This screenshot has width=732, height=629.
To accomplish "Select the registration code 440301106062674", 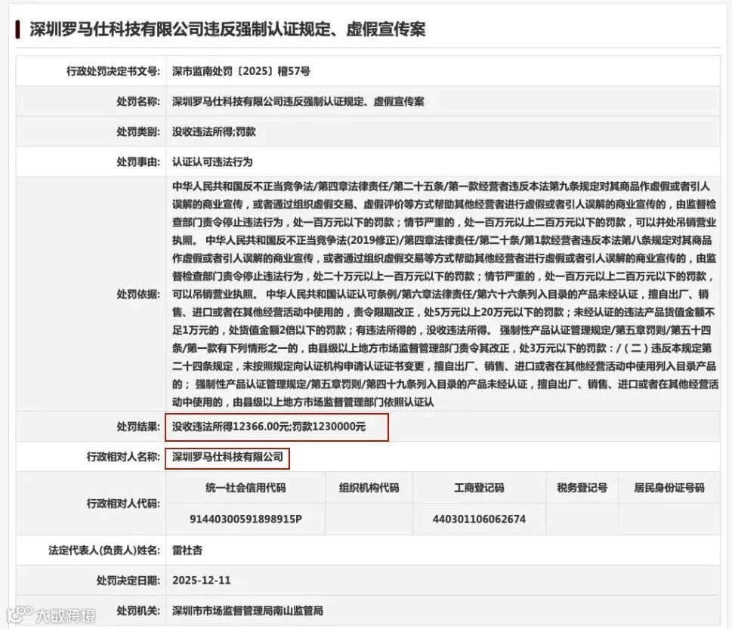I will (x=479, y=519).
